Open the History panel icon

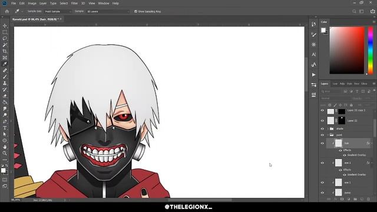tap(313, 24)
